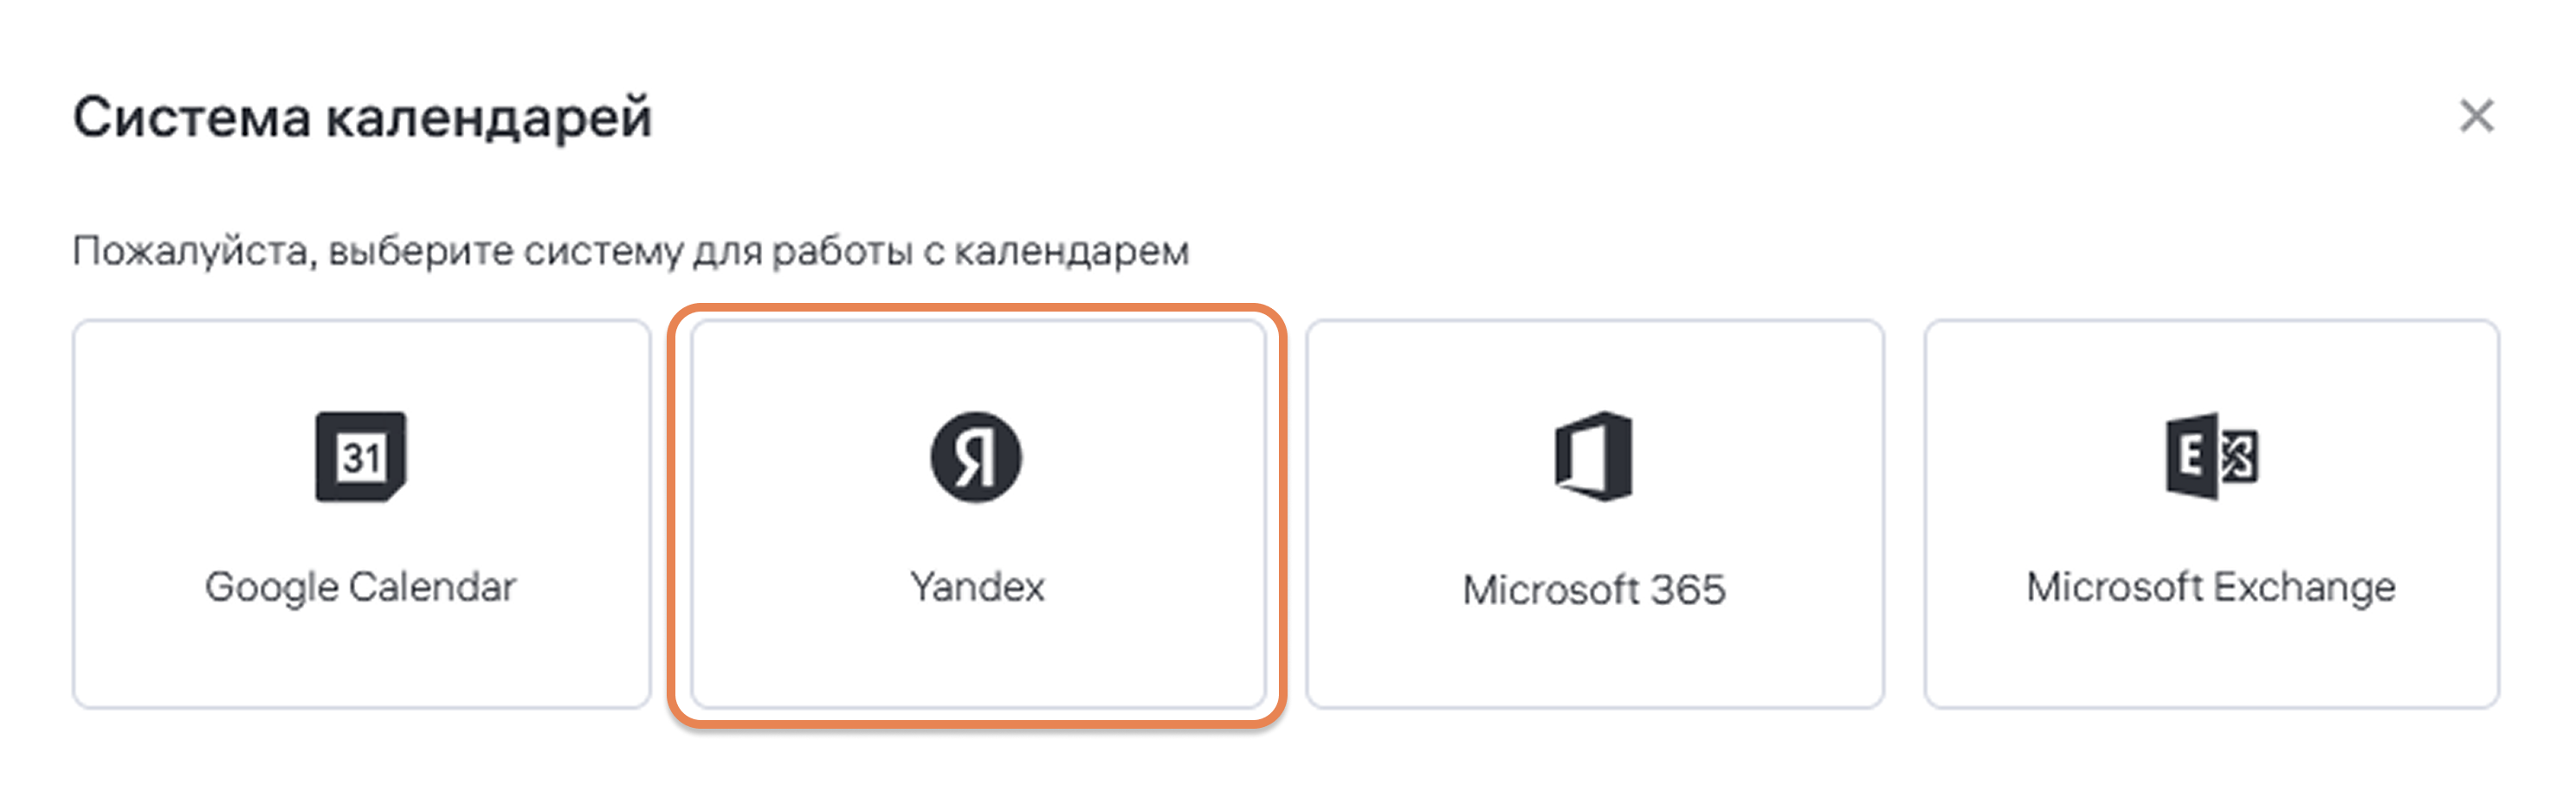Click the Yandex Я logo icon
The image size is (2576, 785).
pos(976,456)
